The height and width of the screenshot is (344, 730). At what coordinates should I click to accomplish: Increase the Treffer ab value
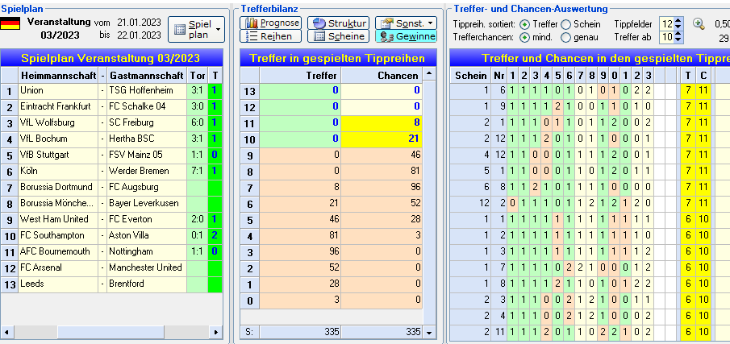point(678,34)
